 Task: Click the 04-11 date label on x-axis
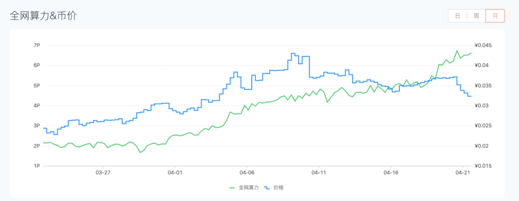click(319, 173)
